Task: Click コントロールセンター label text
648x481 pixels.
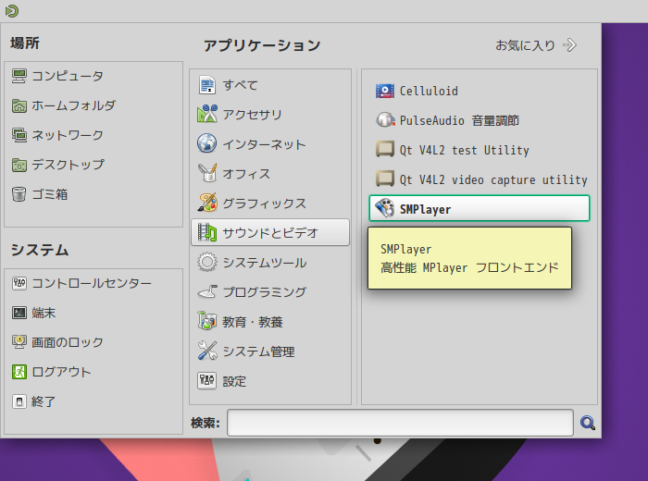Action: pyautogui.click(x=92, y=283)
